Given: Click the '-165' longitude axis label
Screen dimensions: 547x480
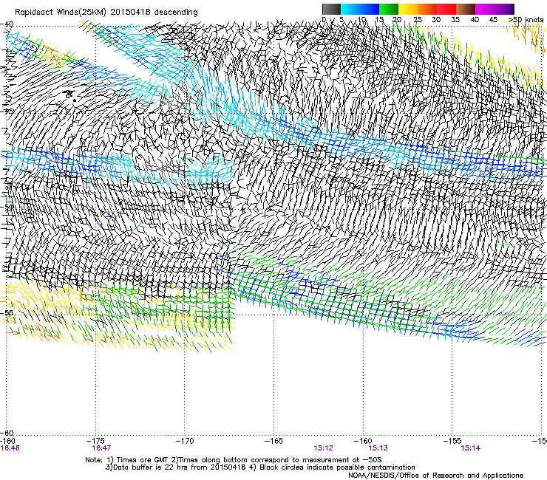Looking at the screenshot, I should pyautogui.click(x=273, y=442).
